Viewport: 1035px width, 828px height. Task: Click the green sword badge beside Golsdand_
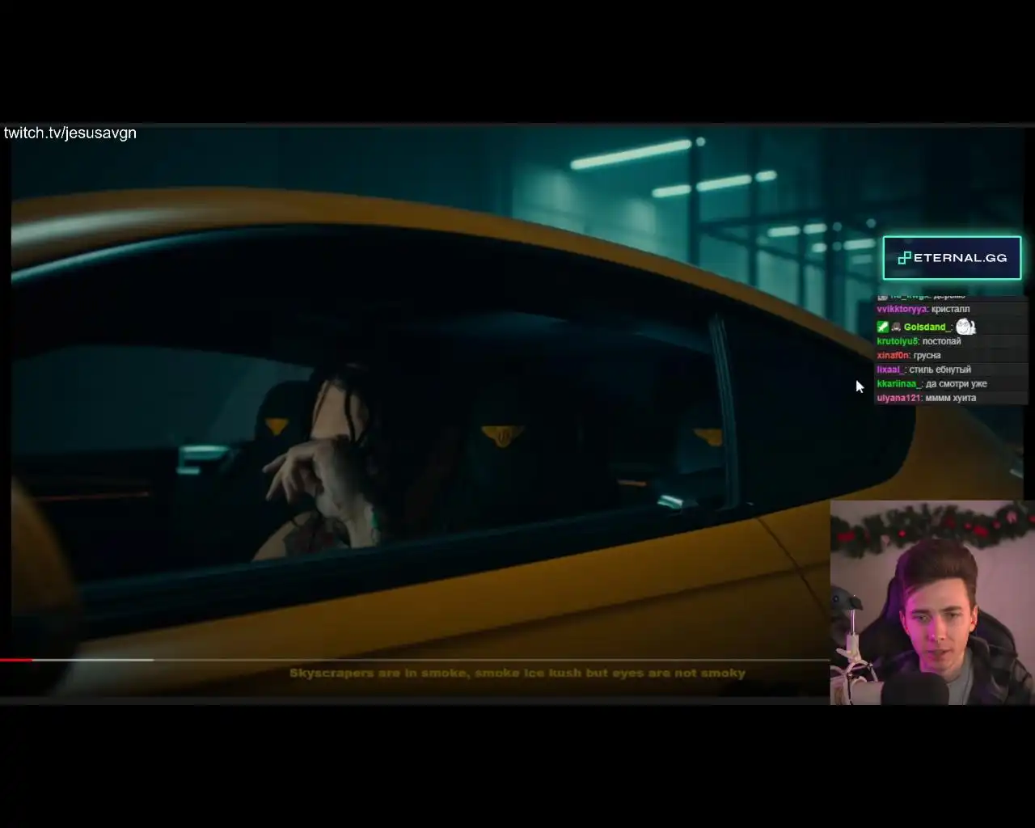(883, 327)
